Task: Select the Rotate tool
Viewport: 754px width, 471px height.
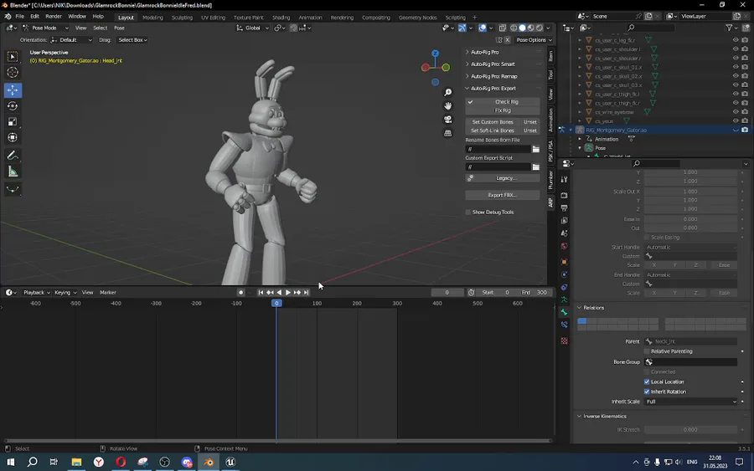Action: point(13,106)
